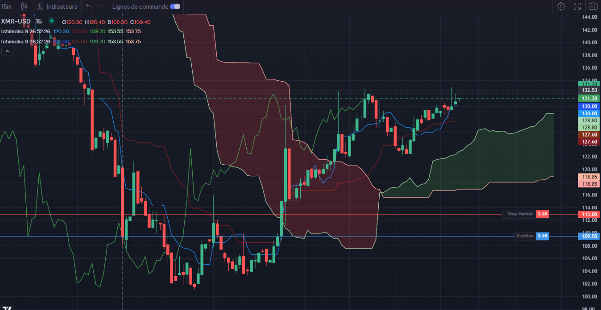The image size is (601, 310).
Task: Click the open value O120.30
Action: [73, 22]
